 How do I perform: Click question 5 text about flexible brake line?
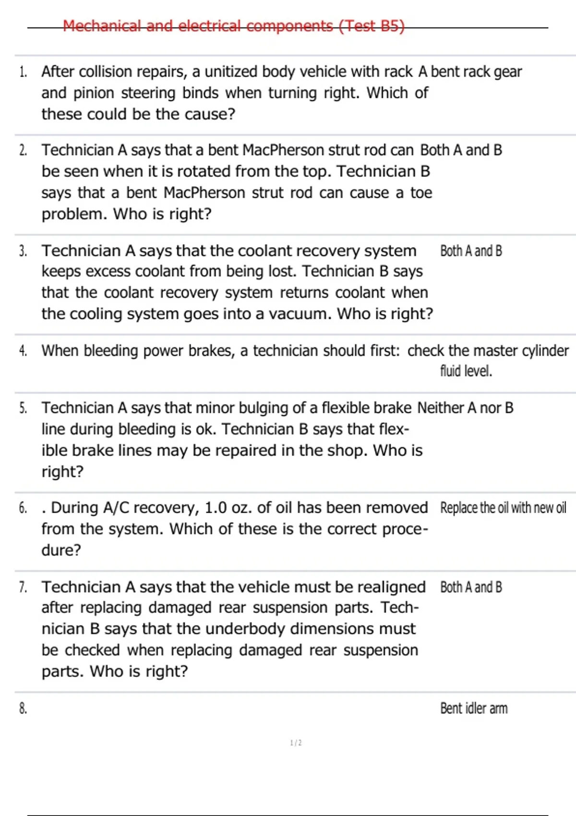pos(226,439)
